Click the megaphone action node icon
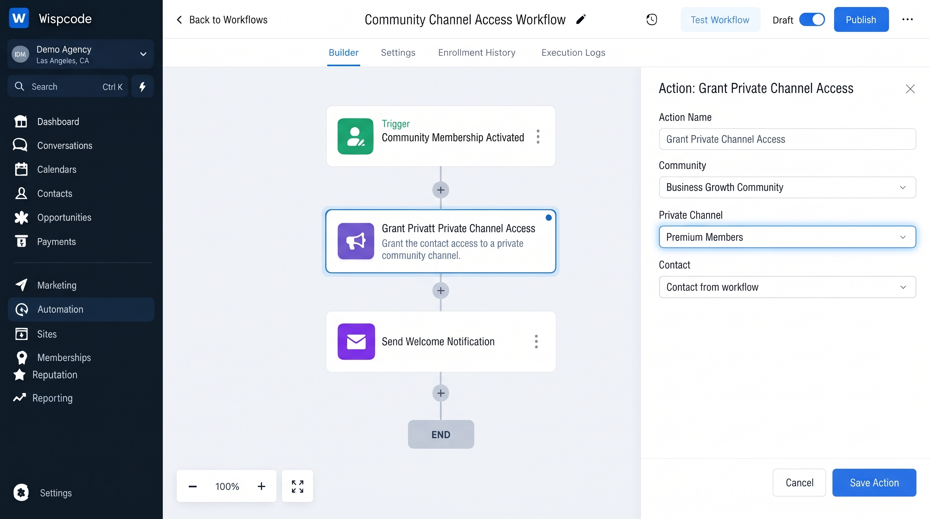This screenshot has height=519, width=930. point(356,241)
